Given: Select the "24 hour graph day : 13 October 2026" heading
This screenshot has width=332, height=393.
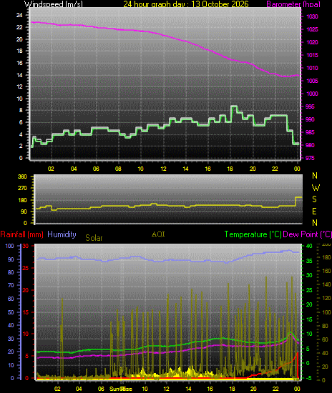Looking at the screenshot, I should click(x=186, y=4).
